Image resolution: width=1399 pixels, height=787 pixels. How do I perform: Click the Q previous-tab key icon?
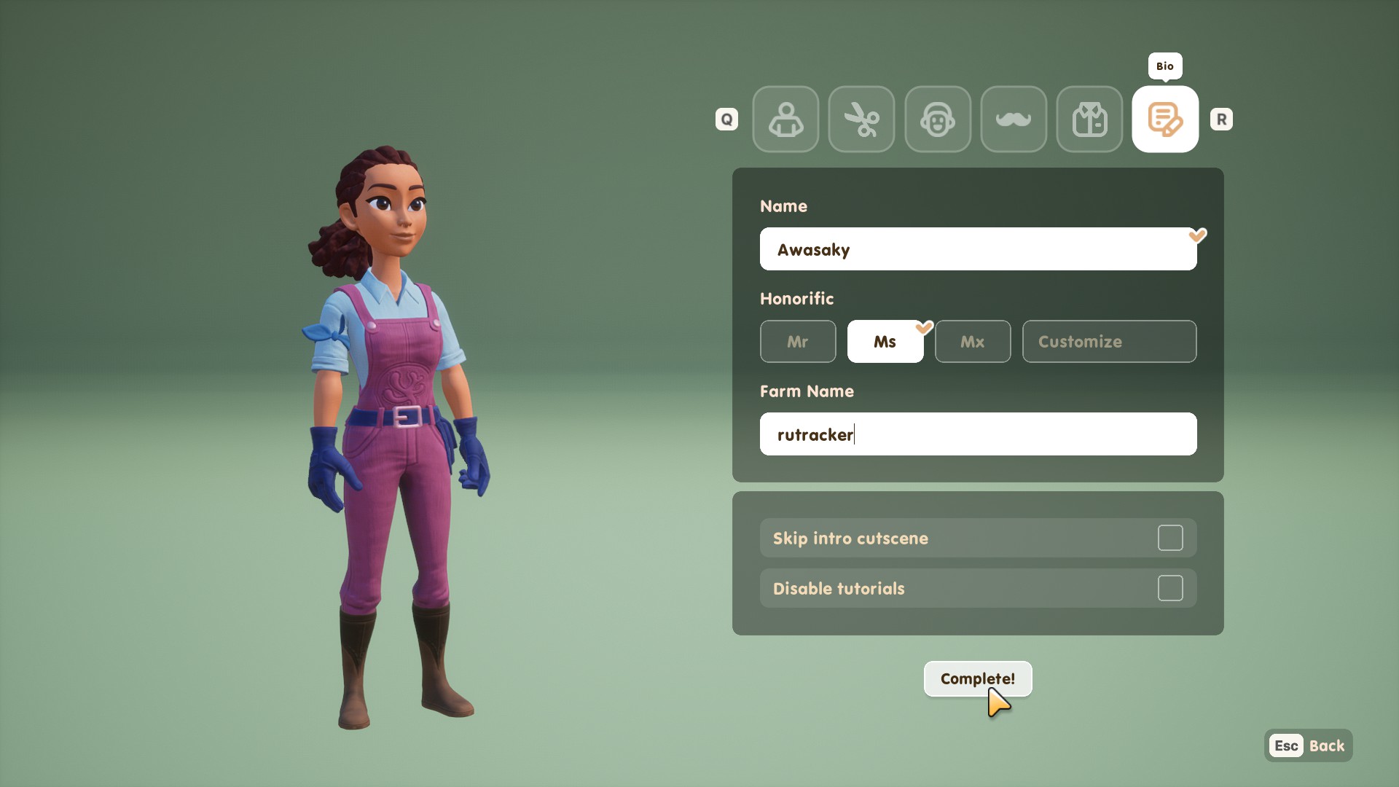tap(726, 120)
